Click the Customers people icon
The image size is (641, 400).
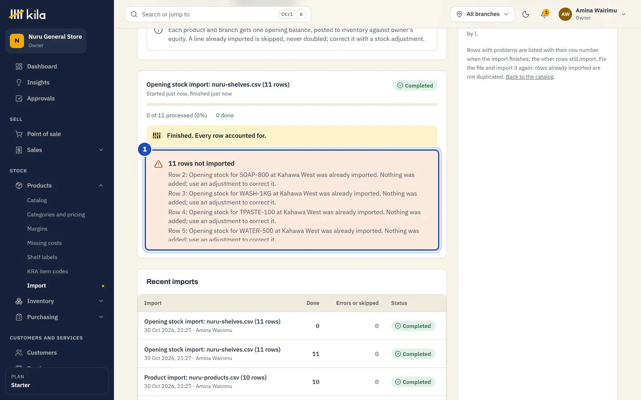click(19, 352)
